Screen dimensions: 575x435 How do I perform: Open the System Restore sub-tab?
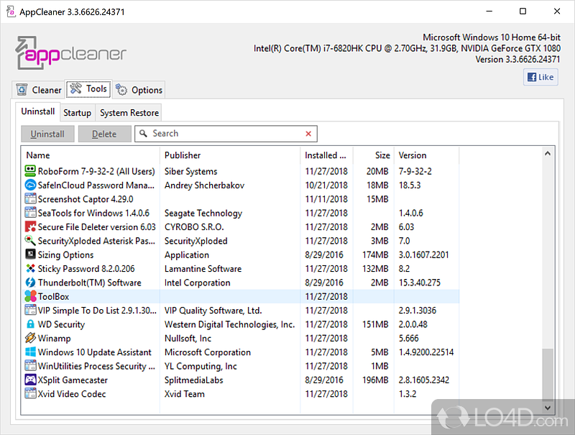129,113
